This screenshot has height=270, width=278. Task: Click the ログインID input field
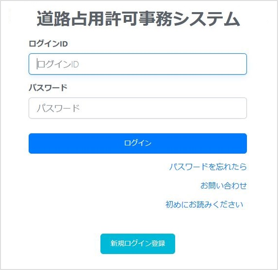click(138, 64)
